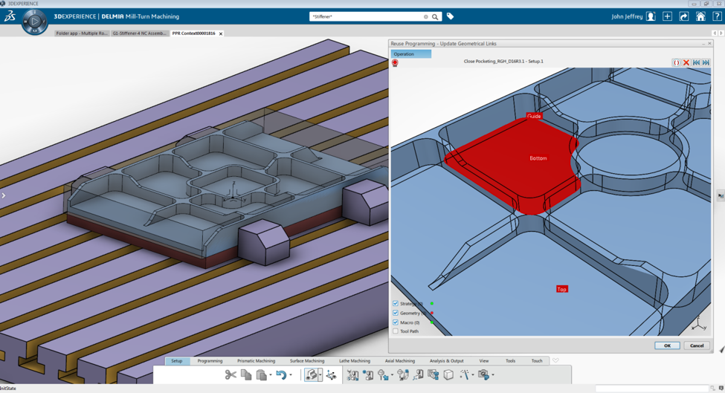
Task: Click the red X delete icon
Action: coord(686,62)
